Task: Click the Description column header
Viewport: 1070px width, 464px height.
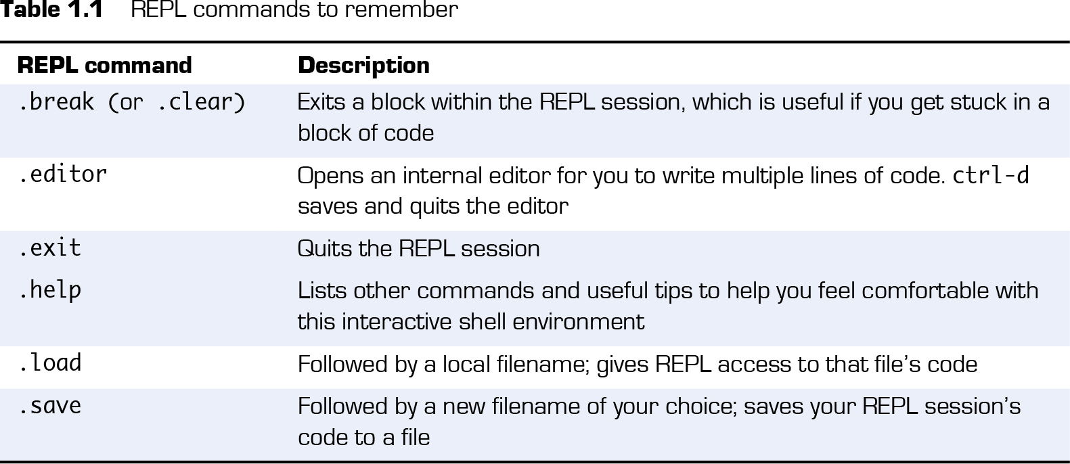Action: (363, 65)
